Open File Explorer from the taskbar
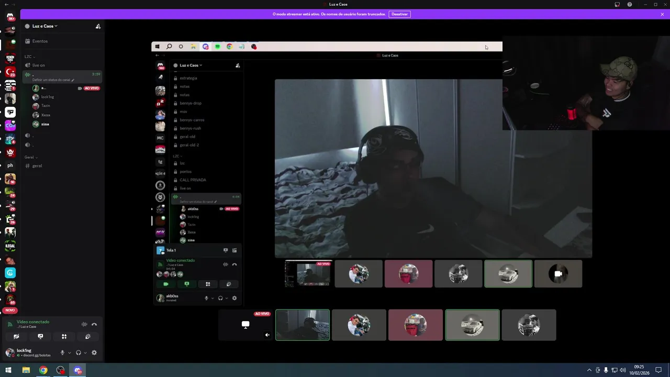 pos(26,370)
